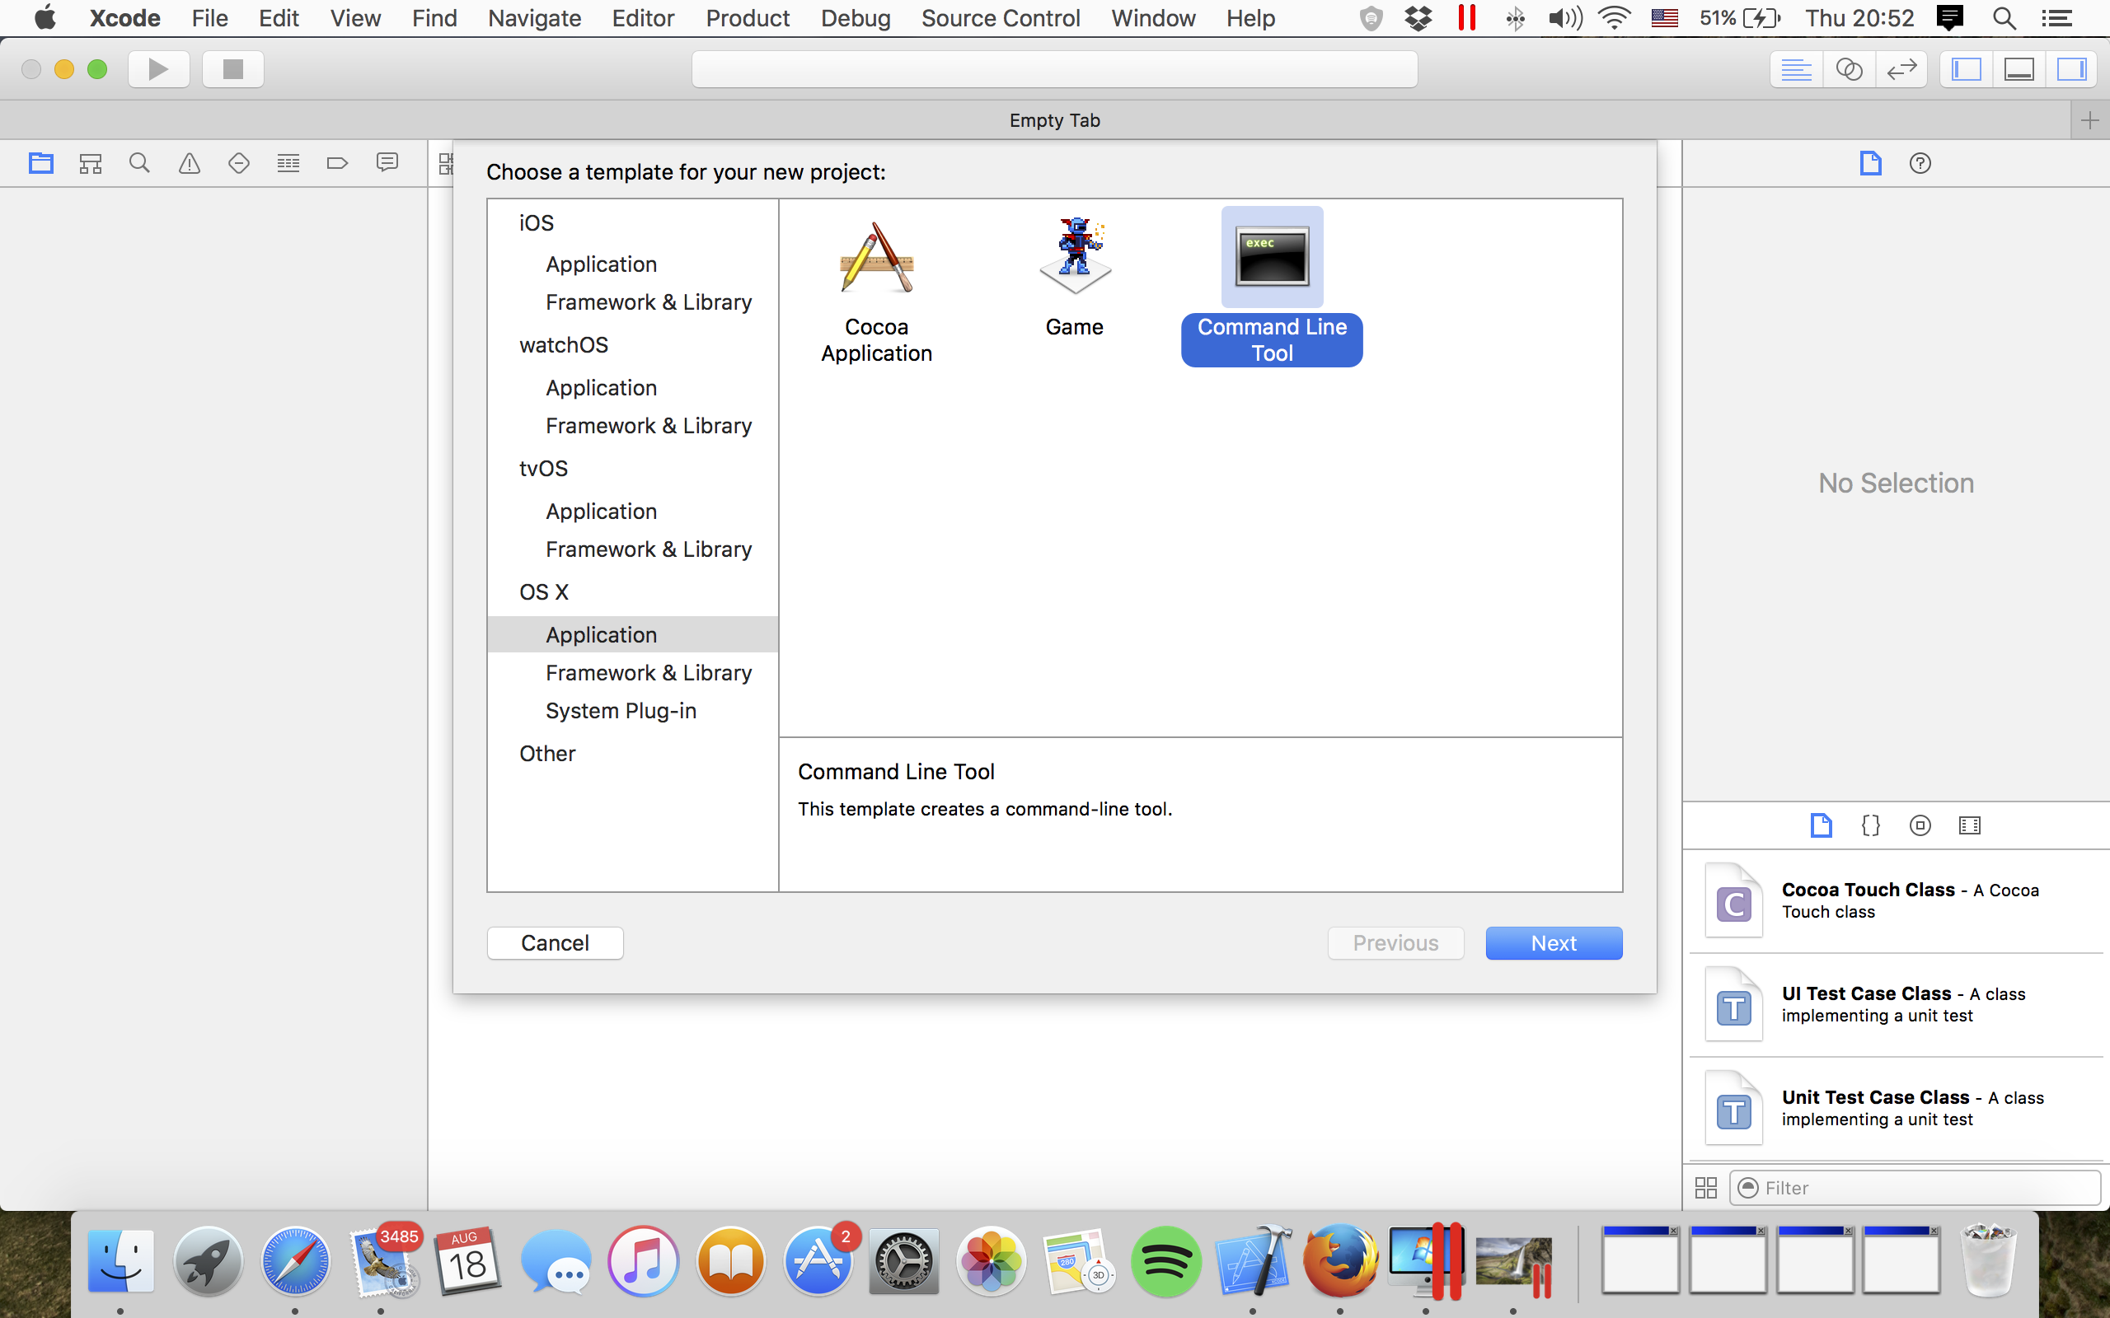
Task: Open the Report navigator speech-bubble icon
Action: pyautogui.click(x=387, y=163)
